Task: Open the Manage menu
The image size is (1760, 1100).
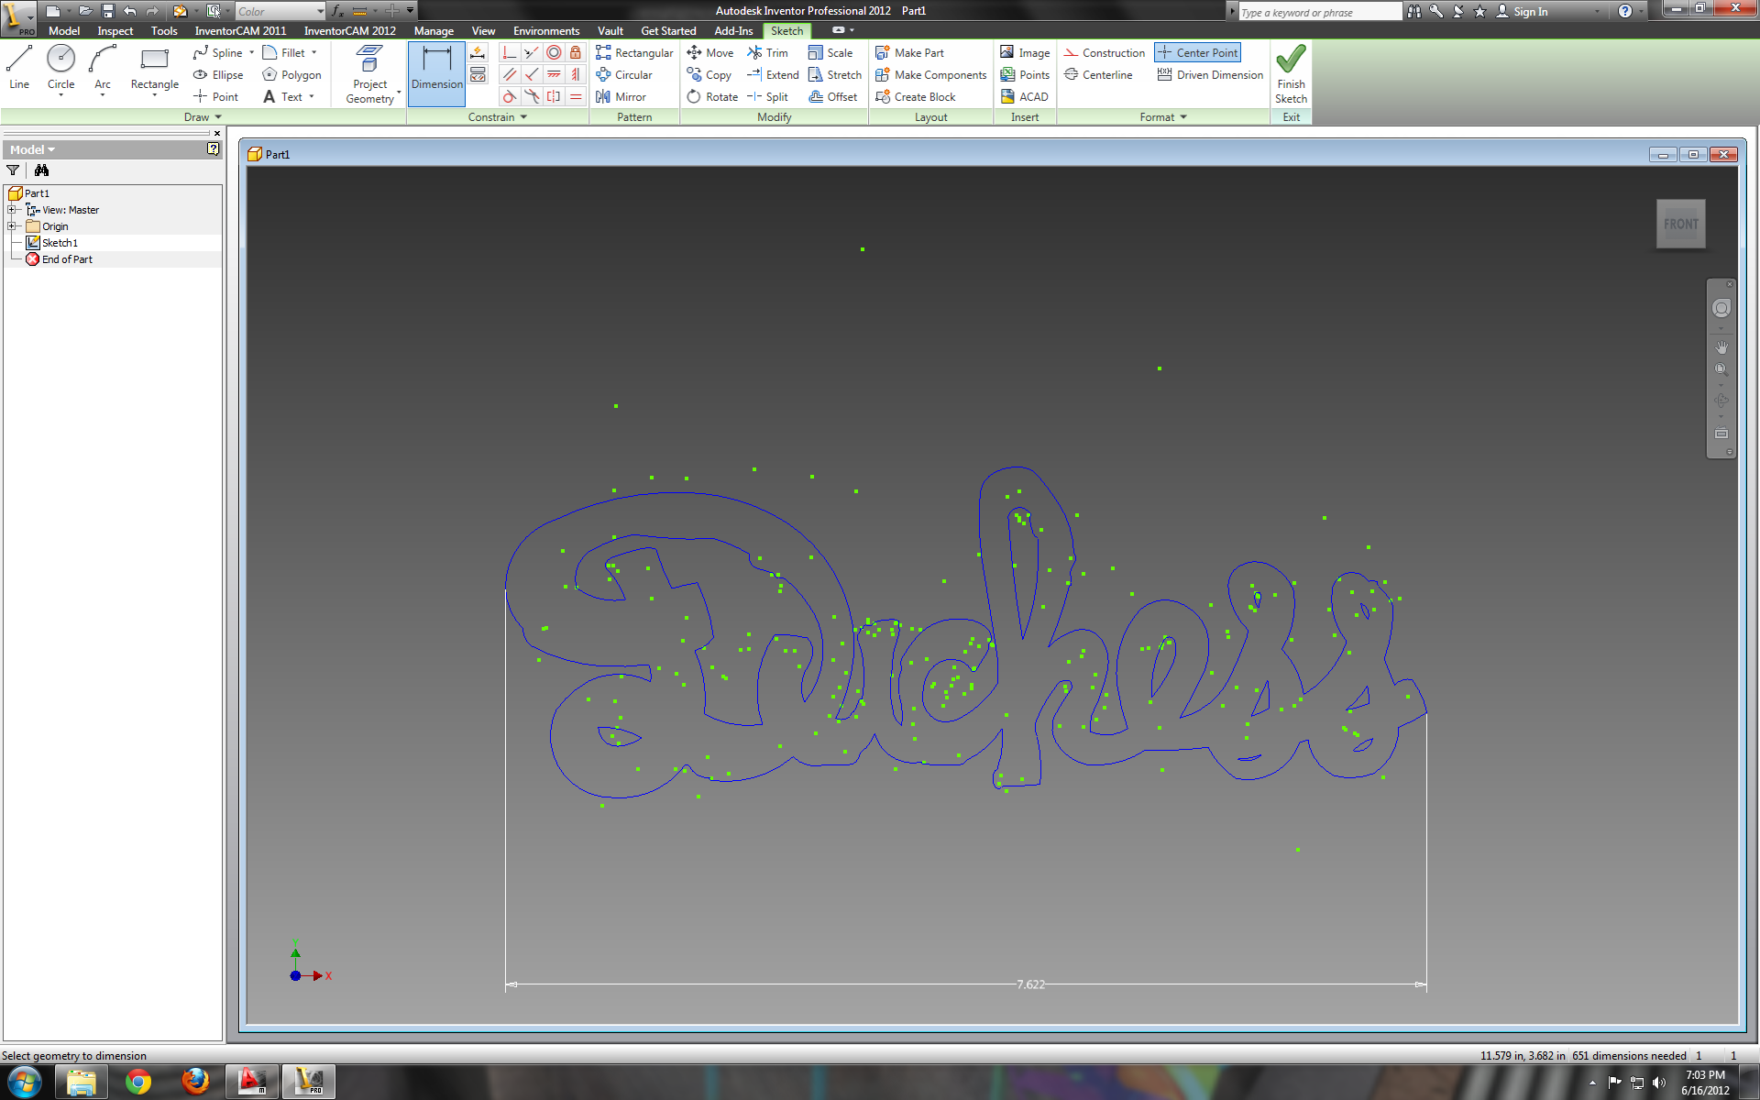Action: click(434, 30)
